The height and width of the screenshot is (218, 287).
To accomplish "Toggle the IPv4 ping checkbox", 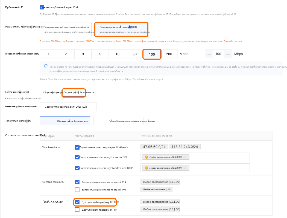I will pos(77,182).
